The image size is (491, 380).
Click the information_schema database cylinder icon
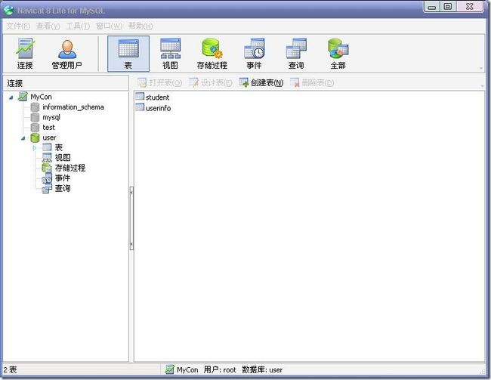[x=35, y=107]
